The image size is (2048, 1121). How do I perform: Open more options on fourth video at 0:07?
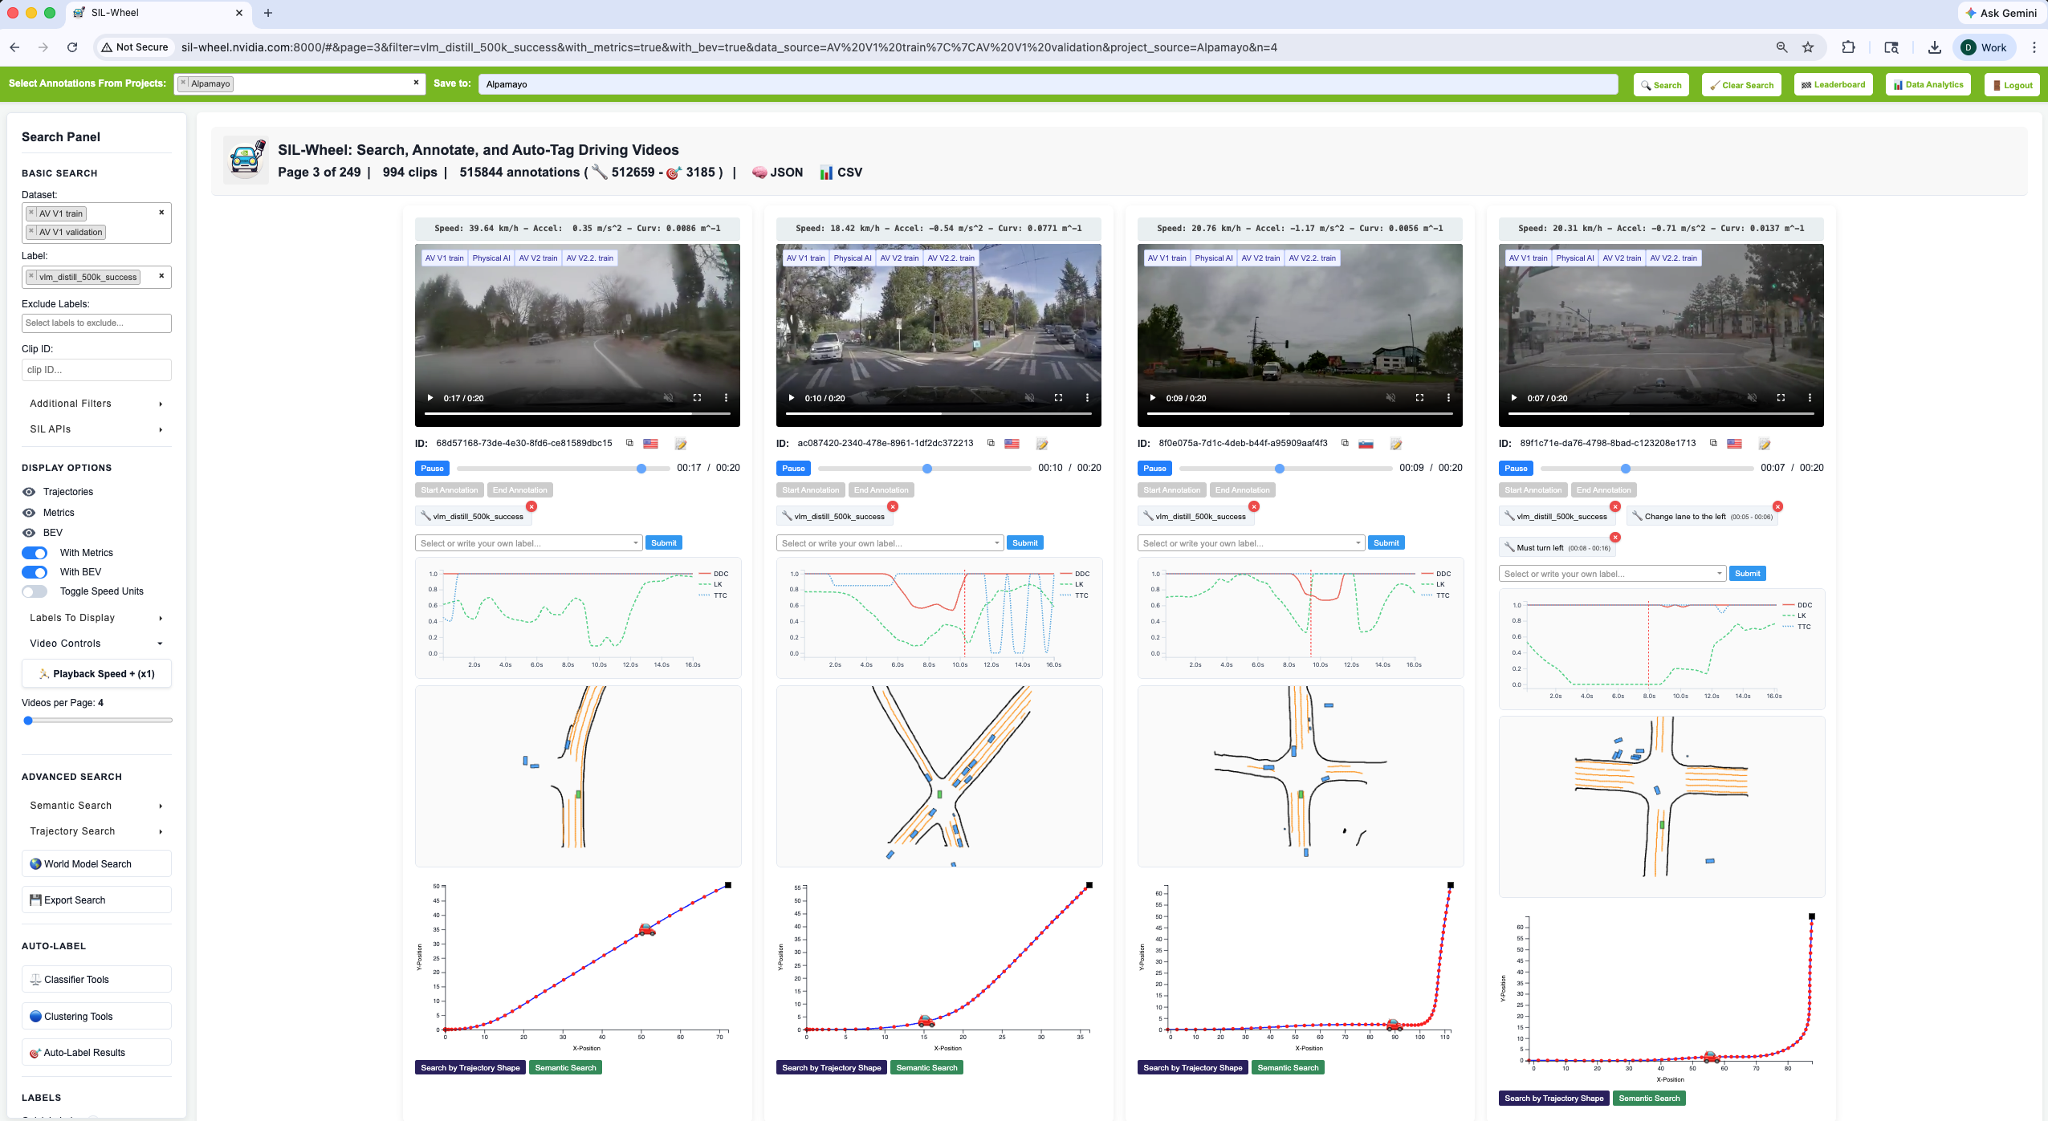click(1810, 398)
